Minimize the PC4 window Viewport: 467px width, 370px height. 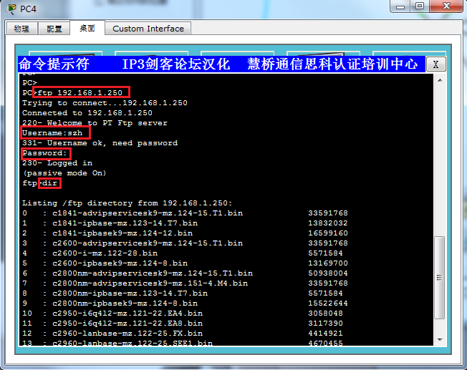pos(400,6)
